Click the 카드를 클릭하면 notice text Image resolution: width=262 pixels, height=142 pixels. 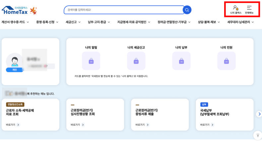point(111,76)
